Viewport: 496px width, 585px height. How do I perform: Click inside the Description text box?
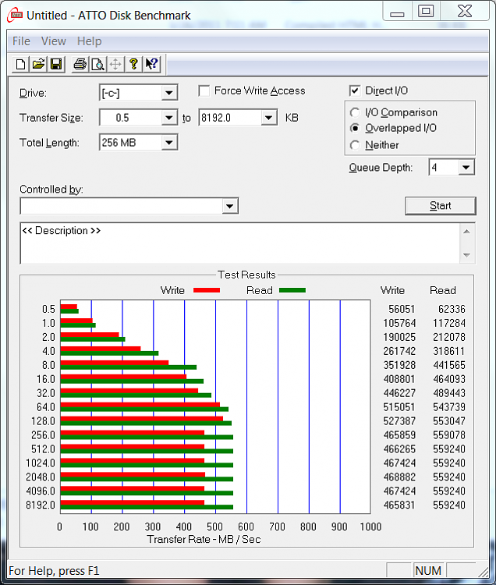[239, 243]
